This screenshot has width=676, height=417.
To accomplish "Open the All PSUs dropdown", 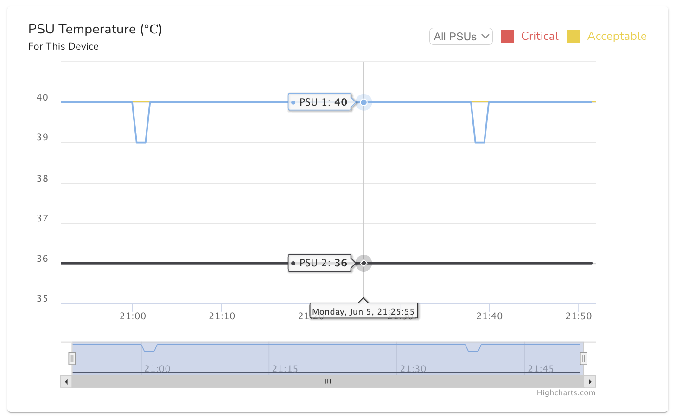I will click(460, 37).
